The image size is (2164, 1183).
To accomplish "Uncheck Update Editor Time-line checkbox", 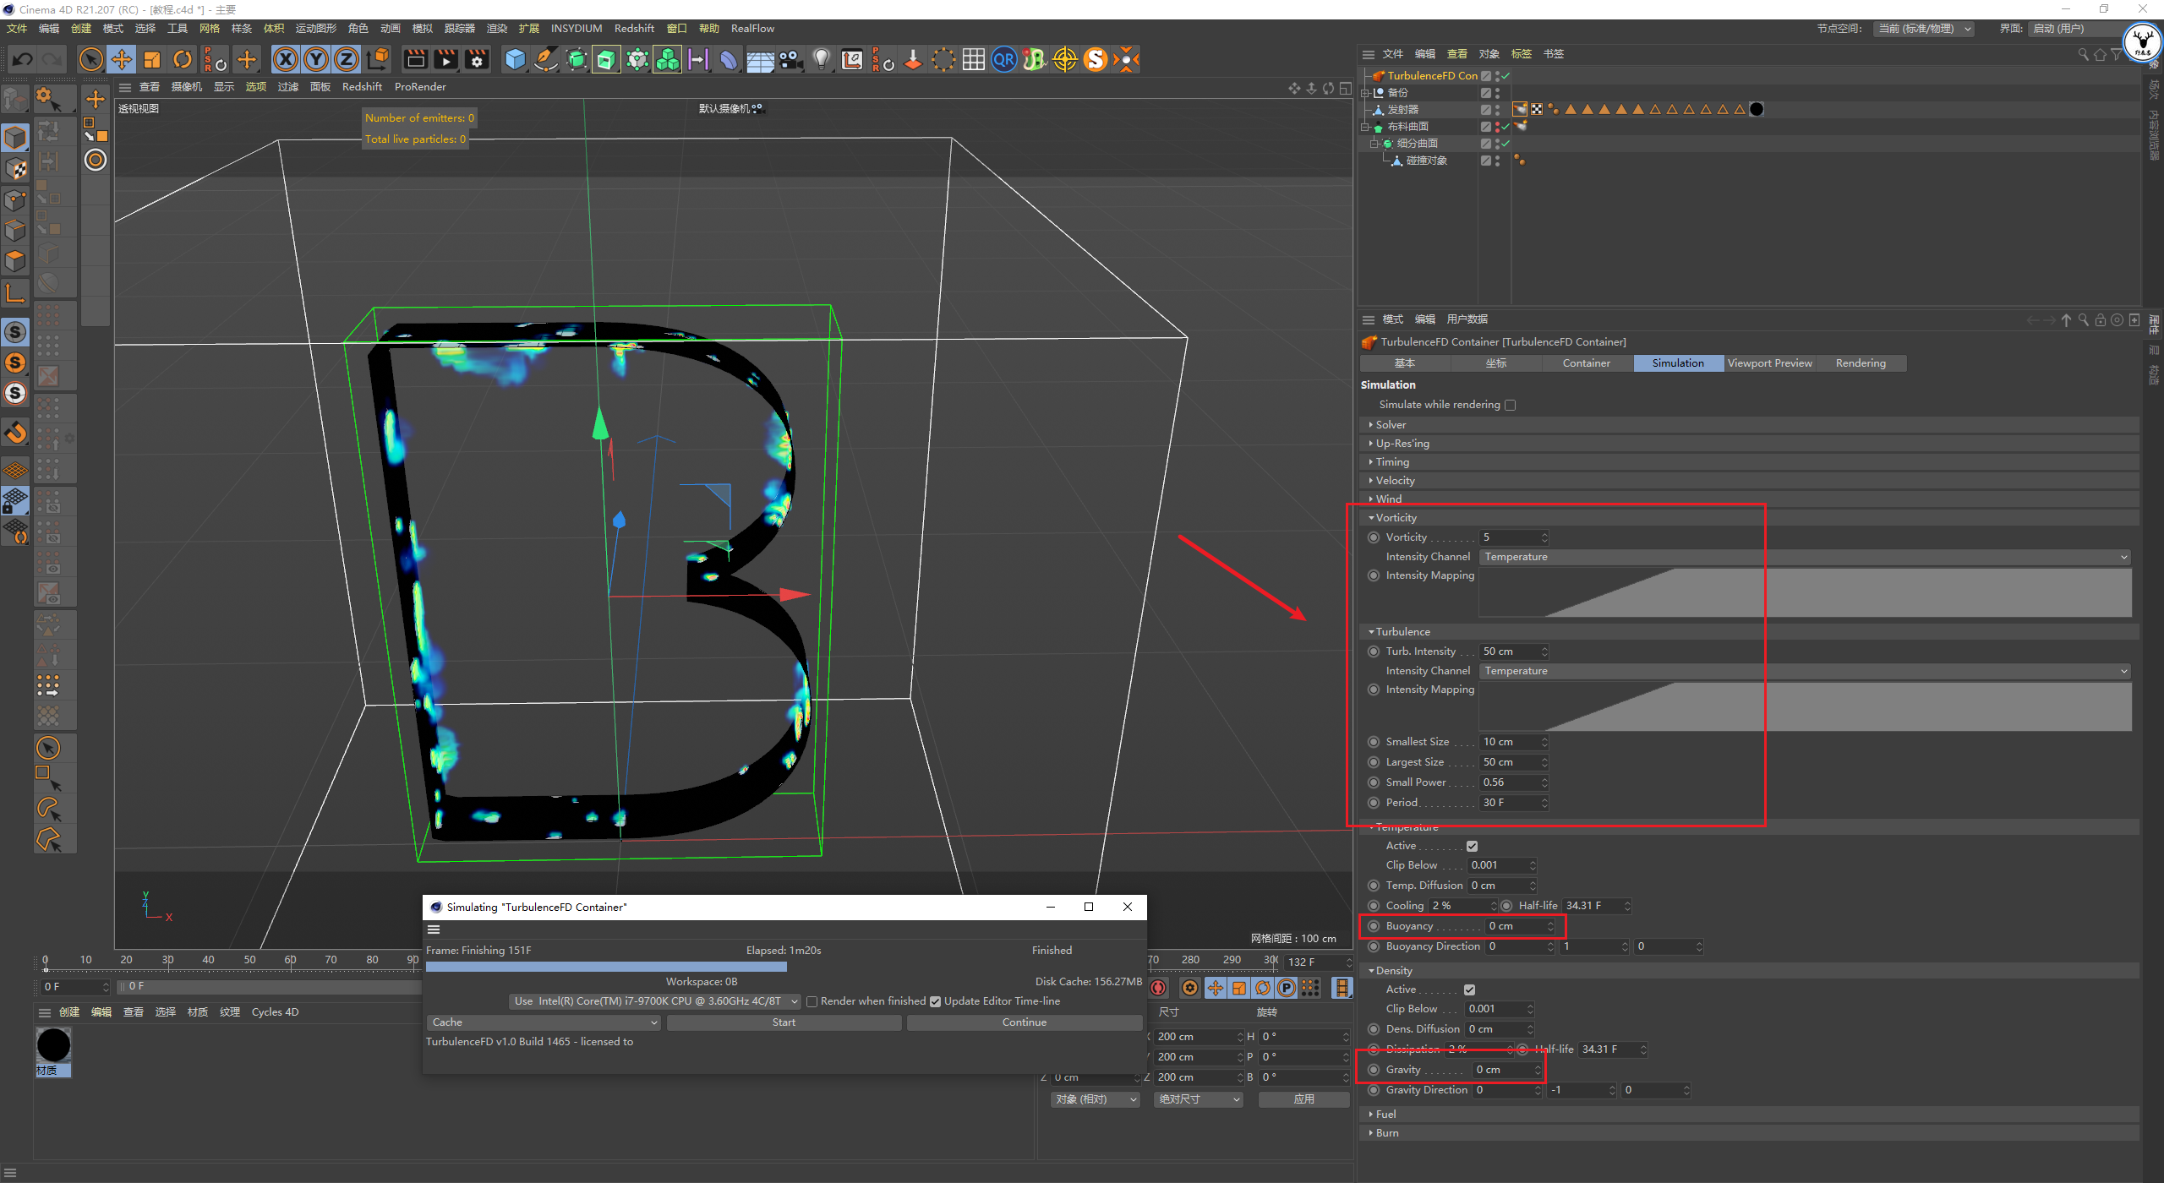I will pyautogui.click(x=936, y=1001).
